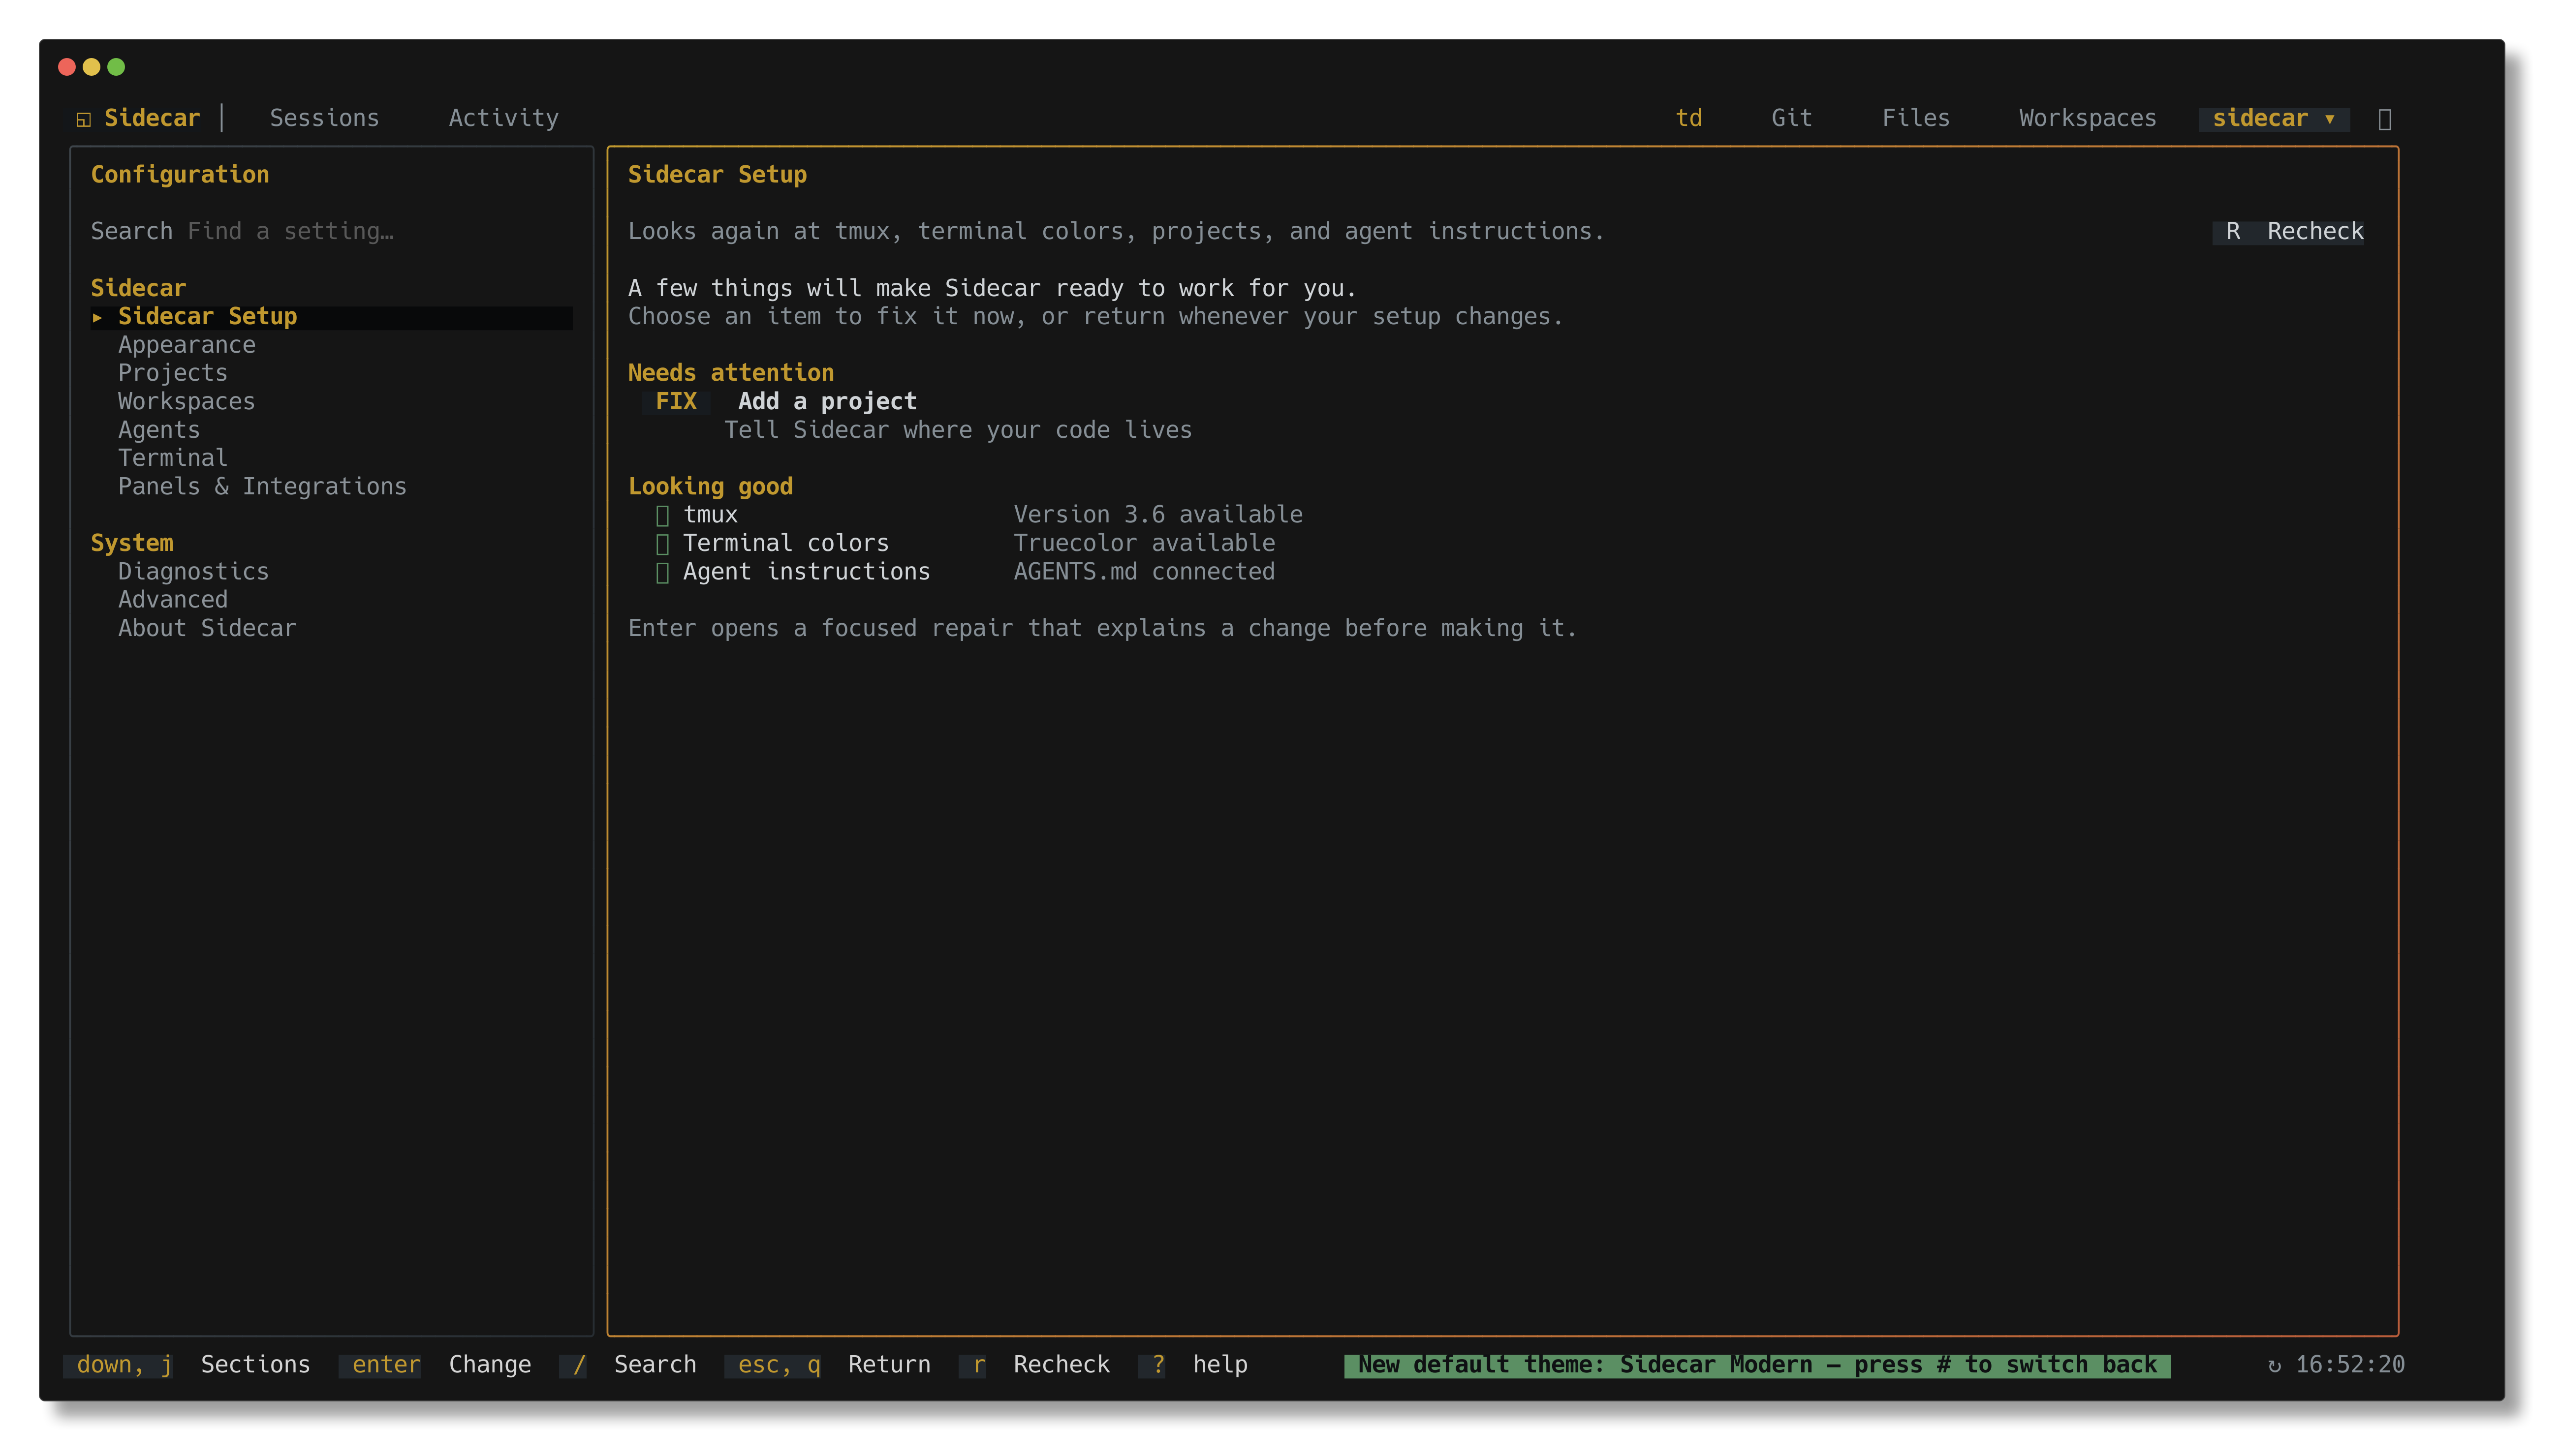Close the terminal window with the red button

[67, 67]
